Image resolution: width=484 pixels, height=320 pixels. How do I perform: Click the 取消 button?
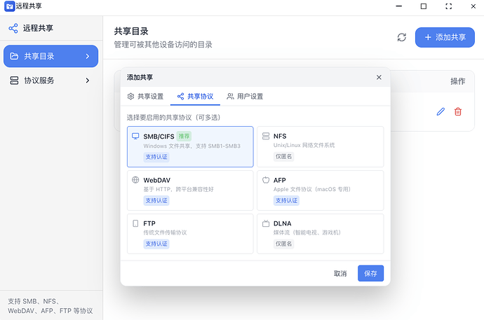340,273
